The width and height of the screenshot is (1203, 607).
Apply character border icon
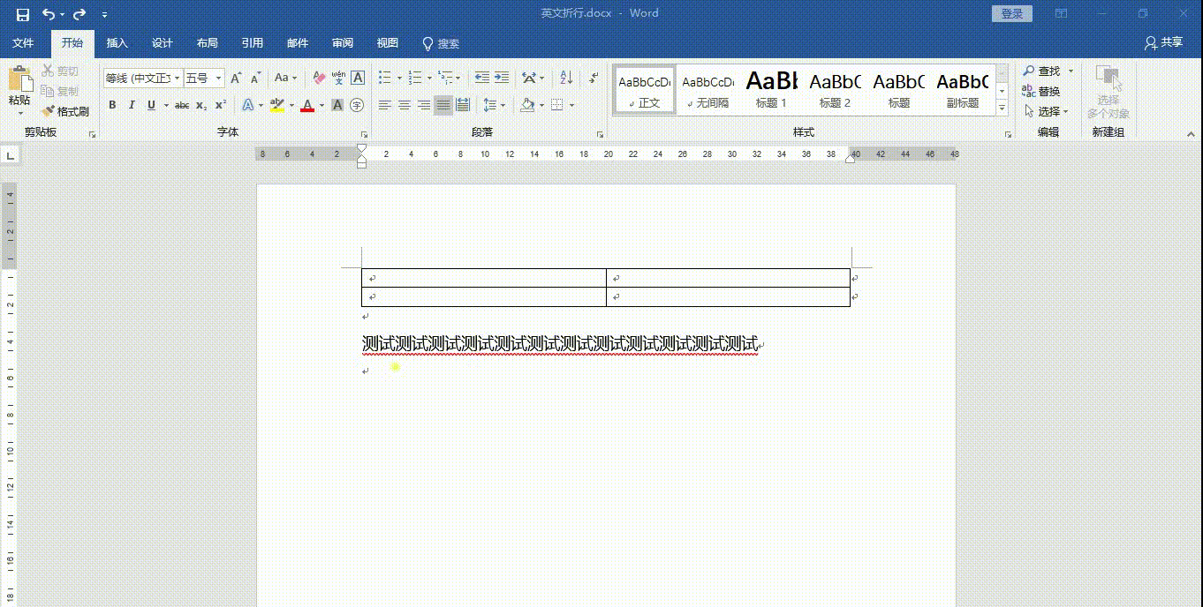(x=358, y=79)
